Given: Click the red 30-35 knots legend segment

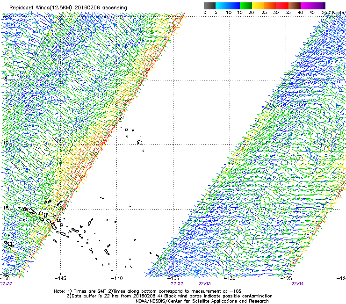Looking at the screenshot, I should pyautogui.click(x=282, y=6).
